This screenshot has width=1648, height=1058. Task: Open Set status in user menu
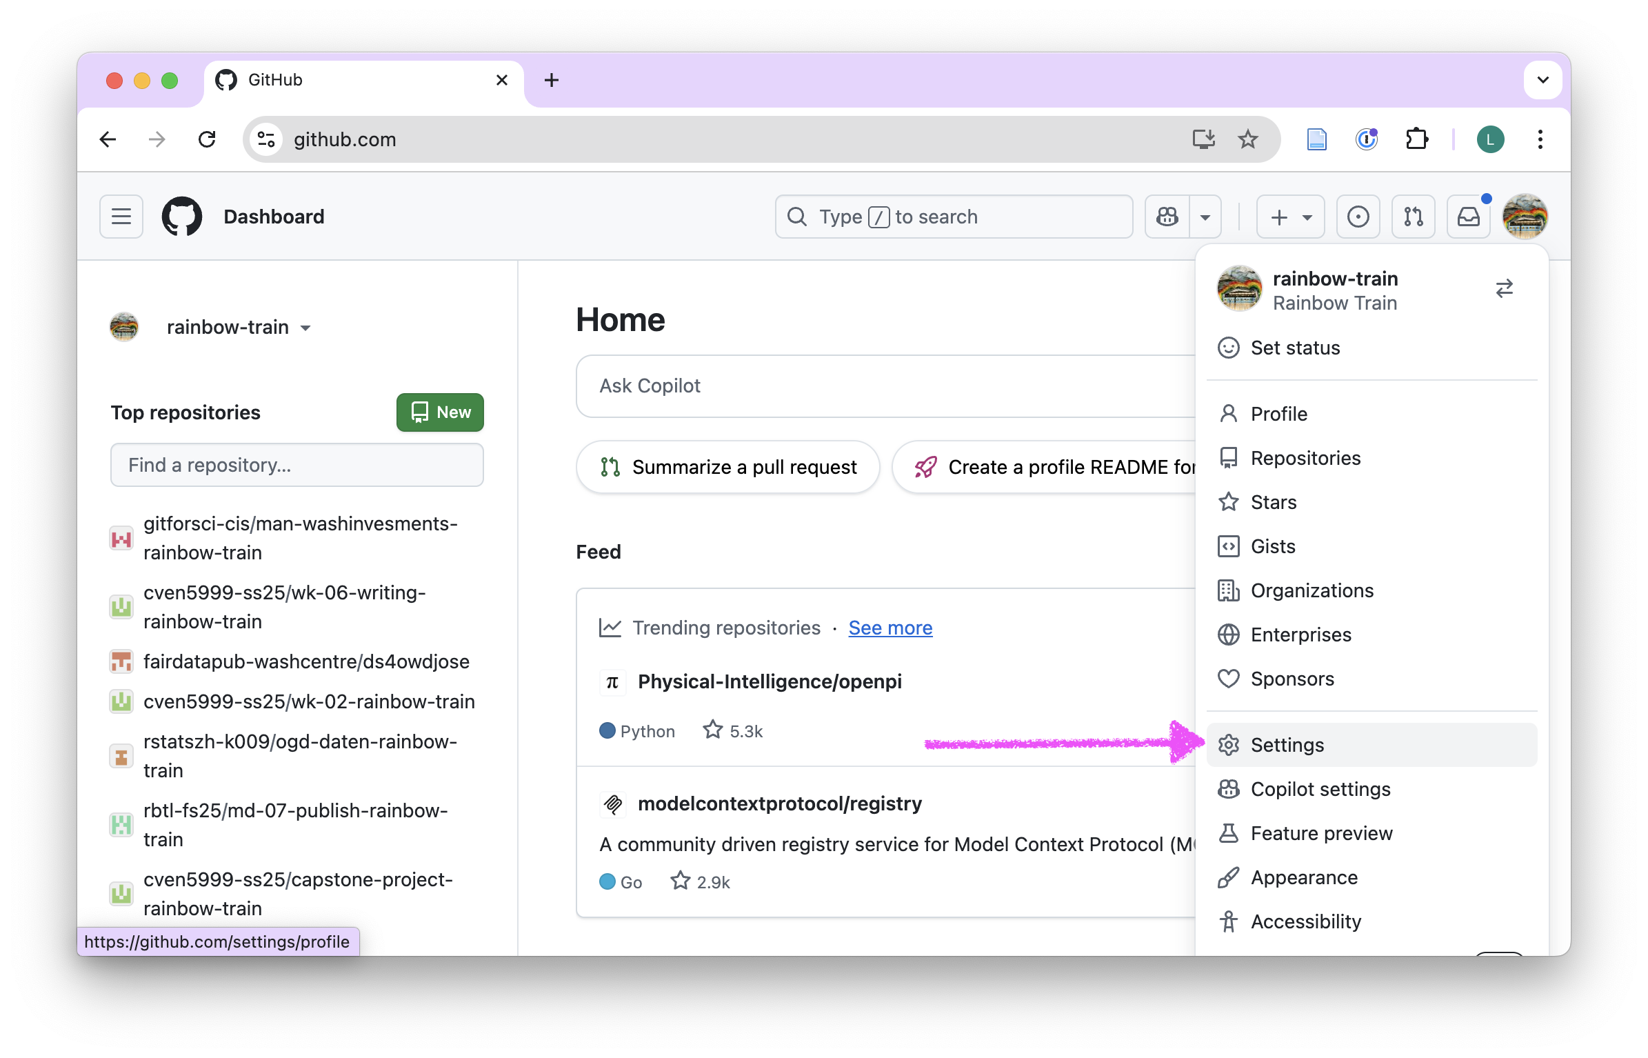1295,348
